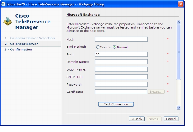Click the scroll up arrow icon
This screenshot has width=193, height=132.
click(179, 22)
